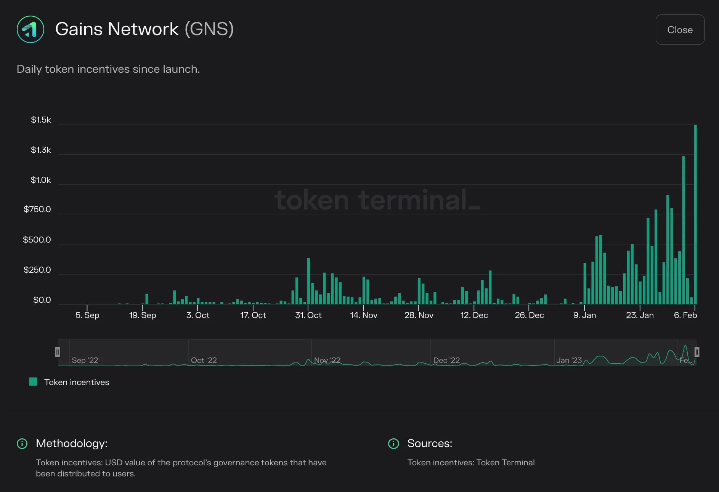Click the 17. Oct x-axis label
This screenshot has width=719, height=492.
[253, 315]
